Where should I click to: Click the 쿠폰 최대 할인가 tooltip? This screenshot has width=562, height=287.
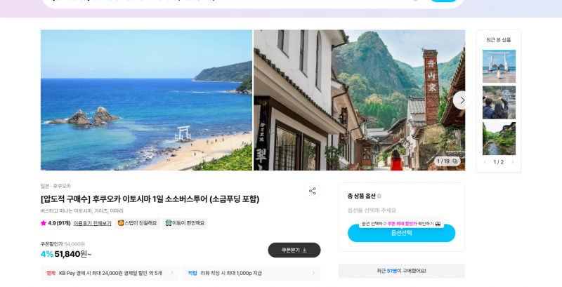pyautogui.click(x=401, y=224)
